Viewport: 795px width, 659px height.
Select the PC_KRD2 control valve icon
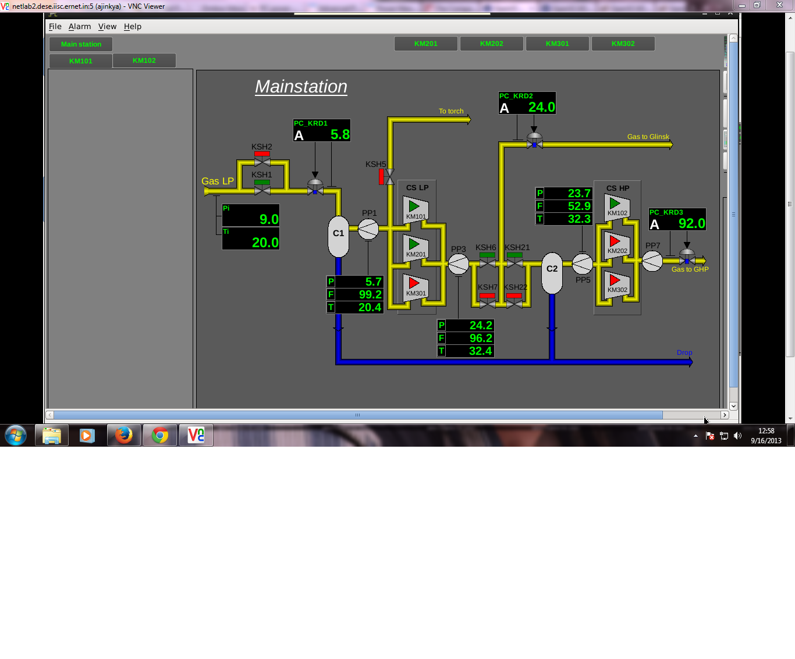(534, 141)
